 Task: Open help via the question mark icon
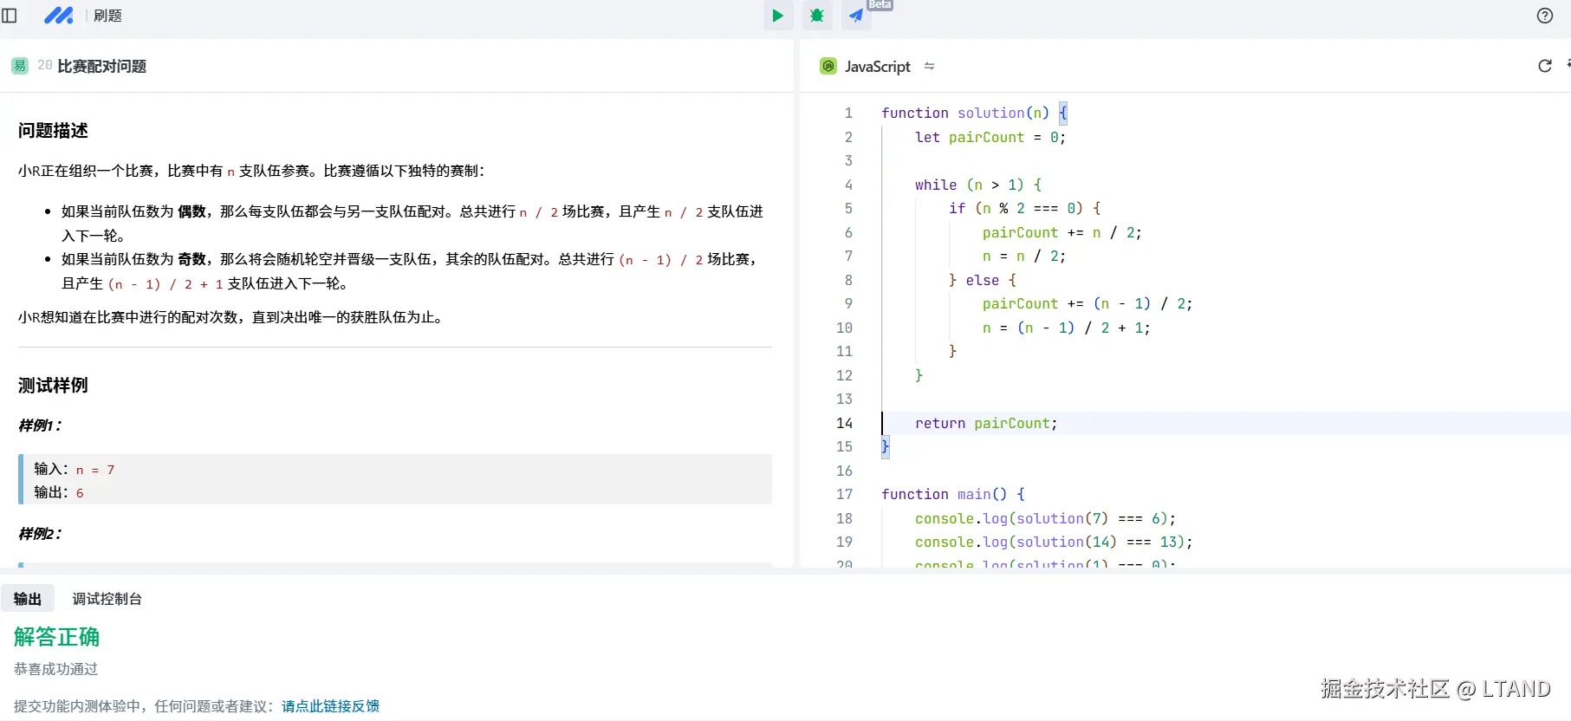[1544, 16]
